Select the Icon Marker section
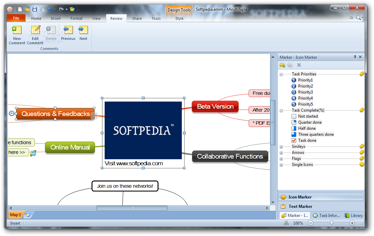 click(321, 197)
